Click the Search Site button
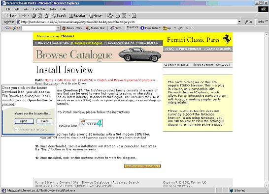The image size is (269, 194). [x=95, y=28]
